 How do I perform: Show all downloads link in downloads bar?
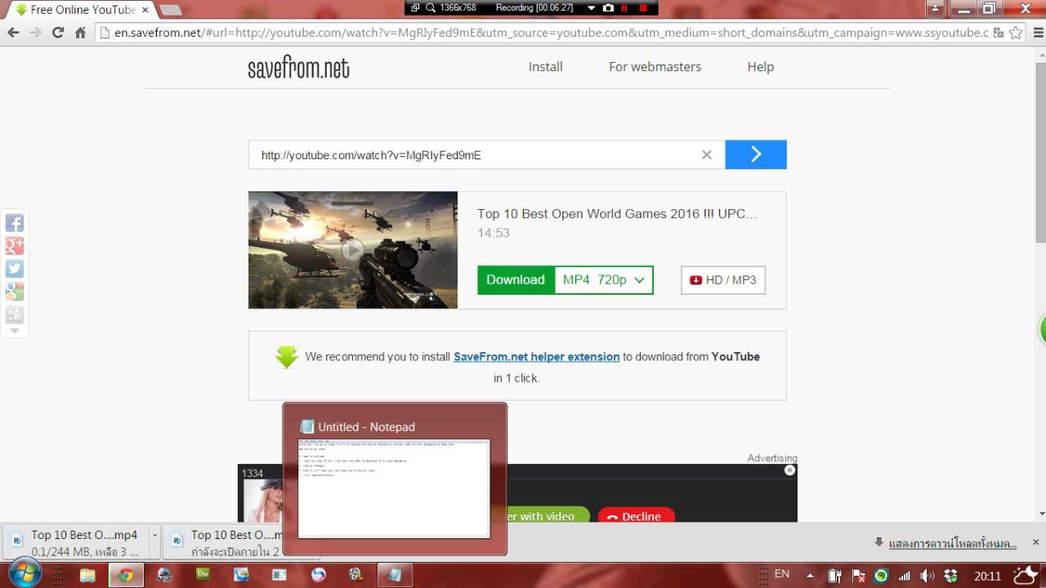952,543
